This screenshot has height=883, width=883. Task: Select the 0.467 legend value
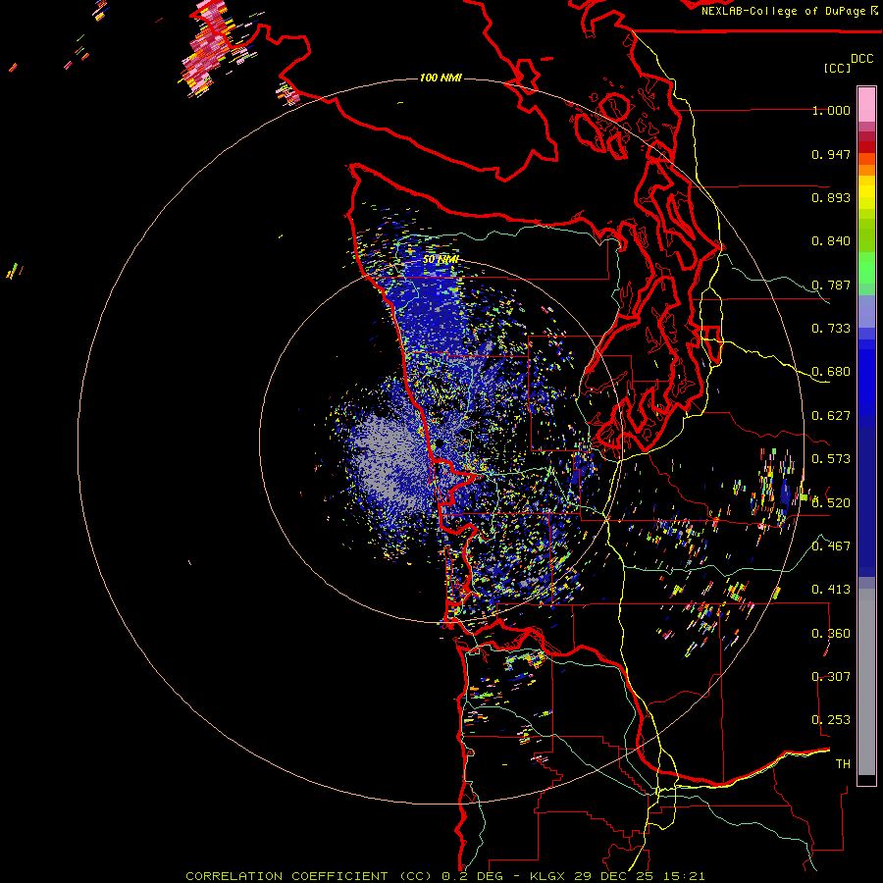pos(831,546)
